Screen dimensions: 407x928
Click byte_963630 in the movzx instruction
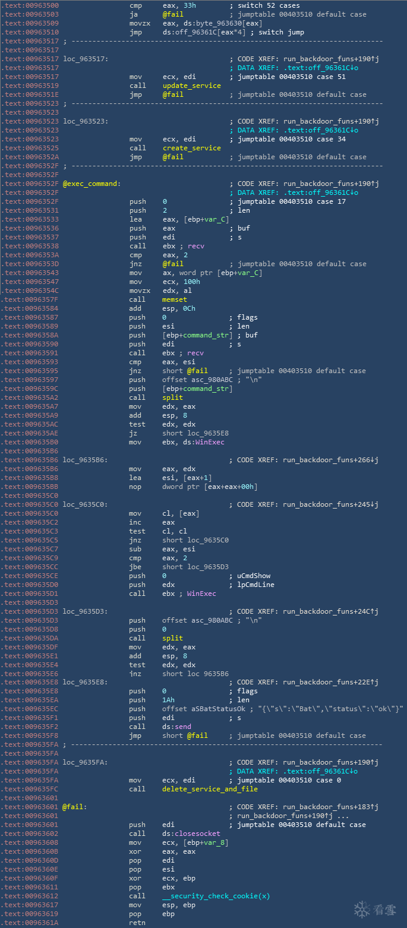(x=206, y=23)
